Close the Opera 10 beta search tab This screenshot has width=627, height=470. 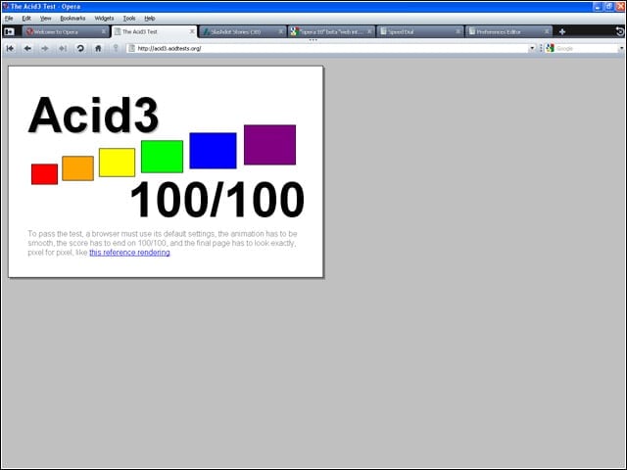pyautogui.click(x=369, y=31)
